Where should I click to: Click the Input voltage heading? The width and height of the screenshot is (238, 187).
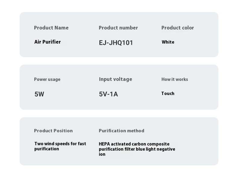115,79
